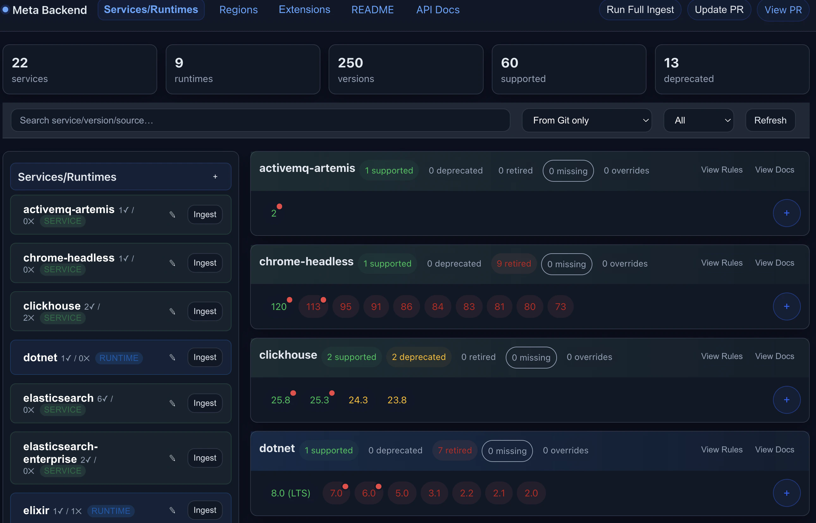816x523 pixels.
Task: Click the blue plus button on the activemq-artemis panel
Action: (787, 213)
